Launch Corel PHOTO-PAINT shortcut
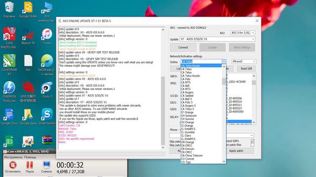 (x=9, y=38)
